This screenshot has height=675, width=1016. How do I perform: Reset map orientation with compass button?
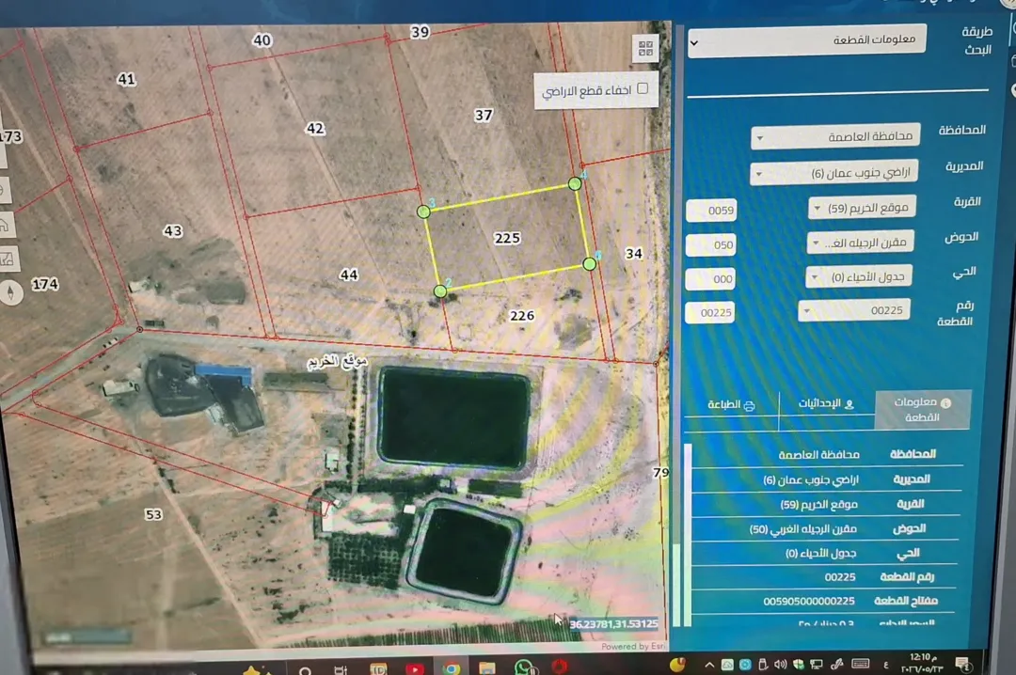[9, 292]
